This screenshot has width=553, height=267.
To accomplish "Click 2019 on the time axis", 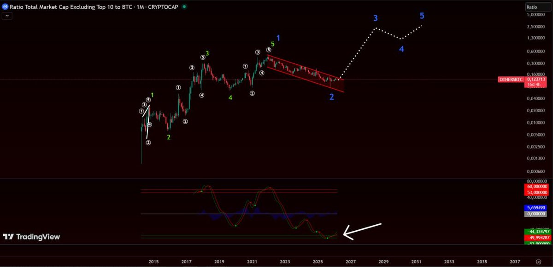I will tap(219, 261).
